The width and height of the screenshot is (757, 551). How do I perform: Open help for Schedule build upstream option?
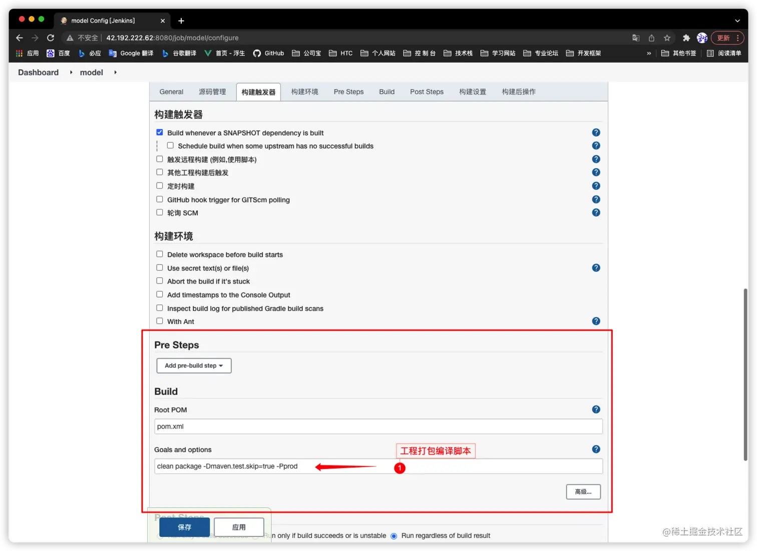click(596, 145)
